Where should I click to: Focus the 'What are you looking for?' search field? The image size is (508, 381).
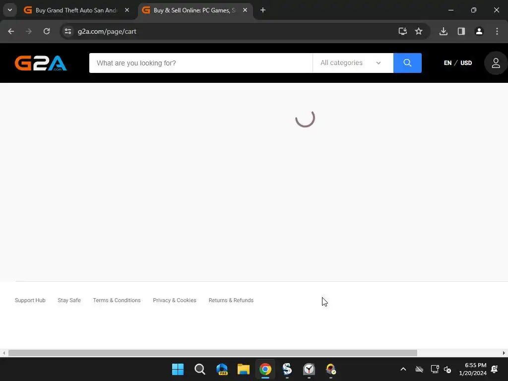pyautogui.click(x=201, y=63)
